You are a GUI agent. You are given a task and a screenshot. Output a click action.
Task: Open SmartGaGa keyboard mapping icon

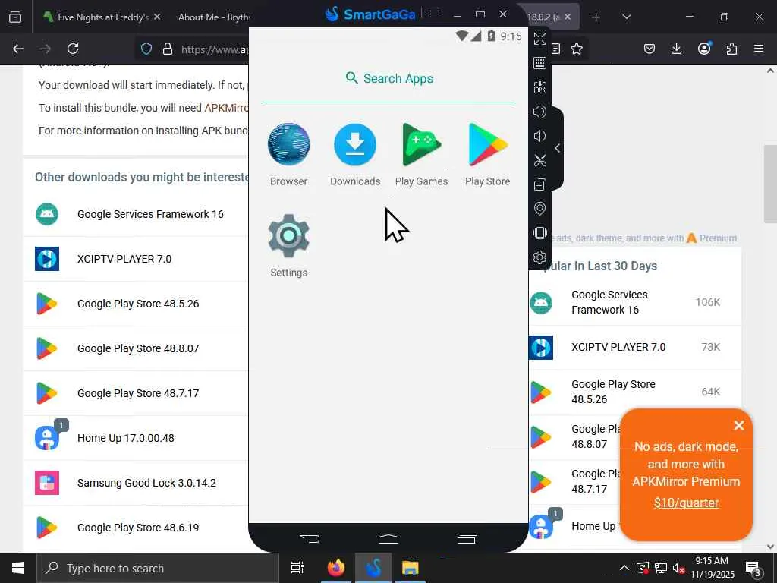coord(540,63)
